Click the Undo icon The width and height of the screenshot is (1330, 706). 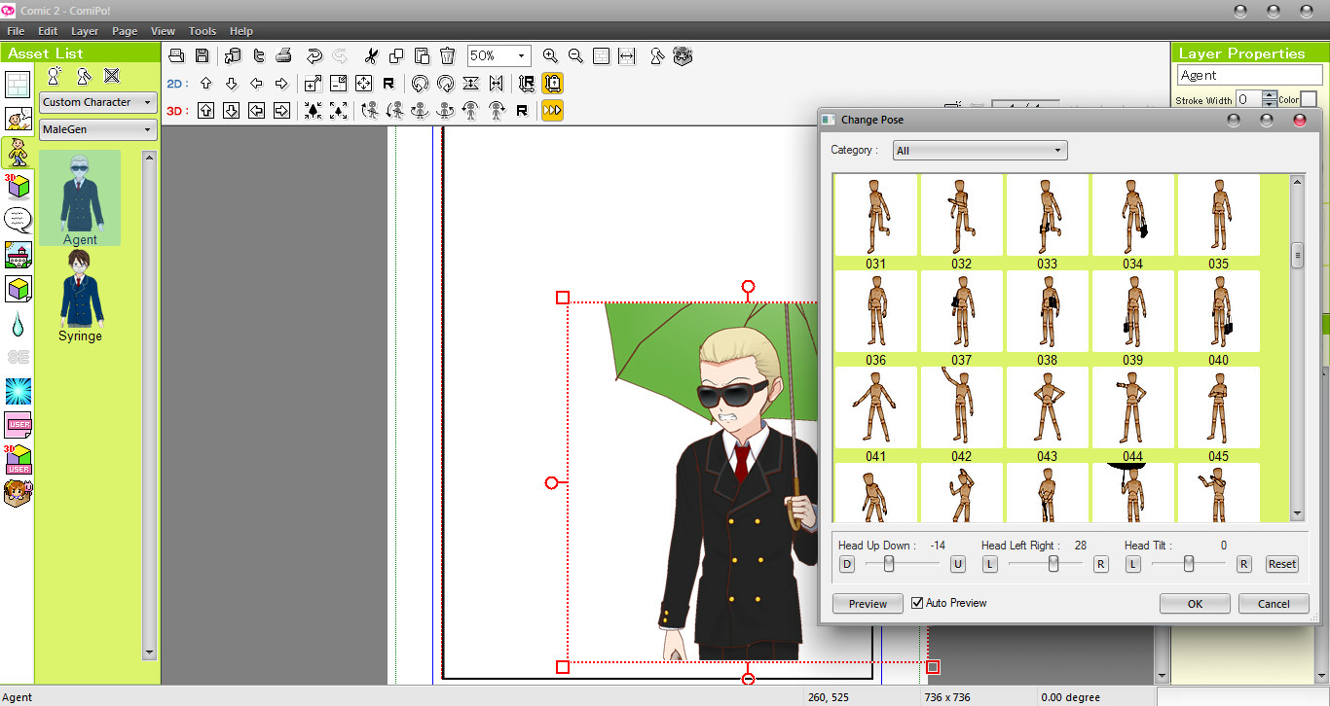point(314,55)
